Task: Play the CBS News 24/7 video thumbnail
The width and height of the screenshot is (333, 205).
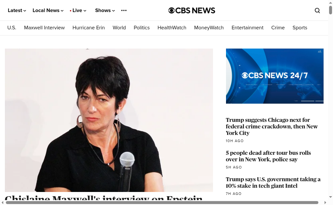Action: click(274, 76)
